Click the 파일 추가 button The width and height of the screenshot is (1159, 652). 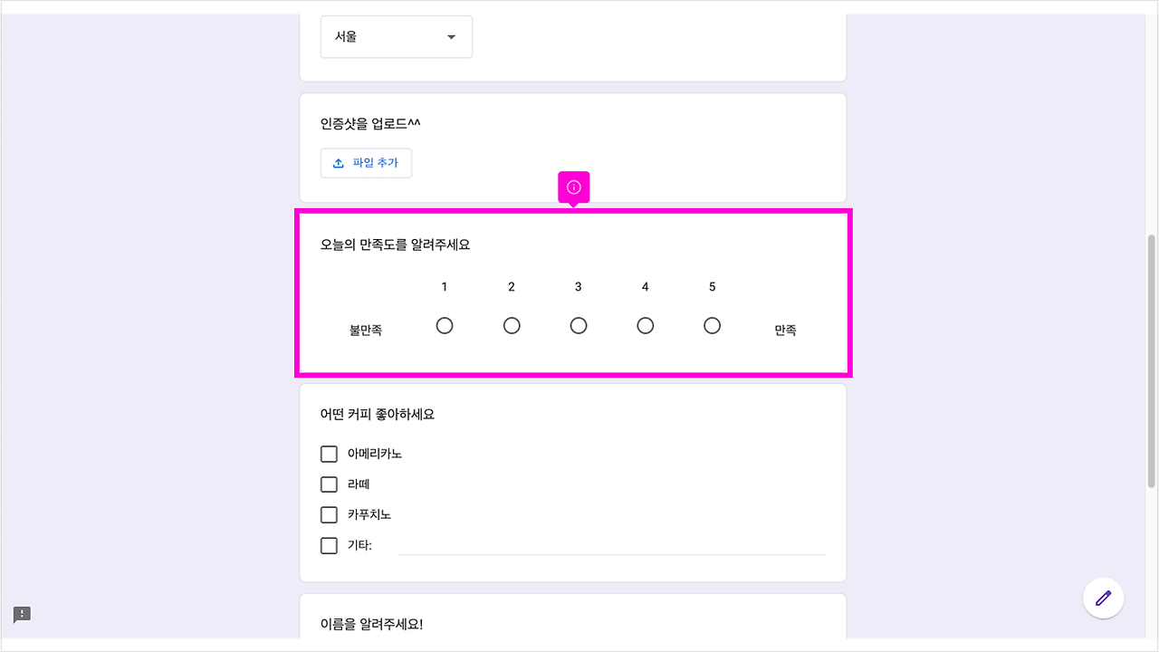366,163
